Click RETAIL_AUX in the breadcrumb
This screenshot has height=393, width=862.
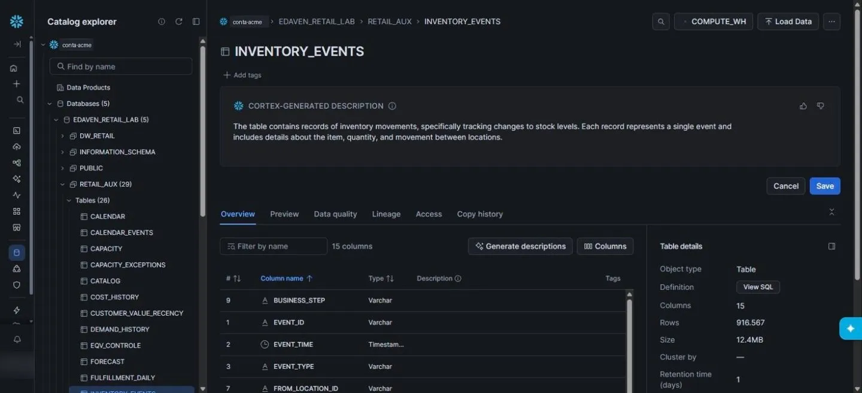tap(390, 22)
